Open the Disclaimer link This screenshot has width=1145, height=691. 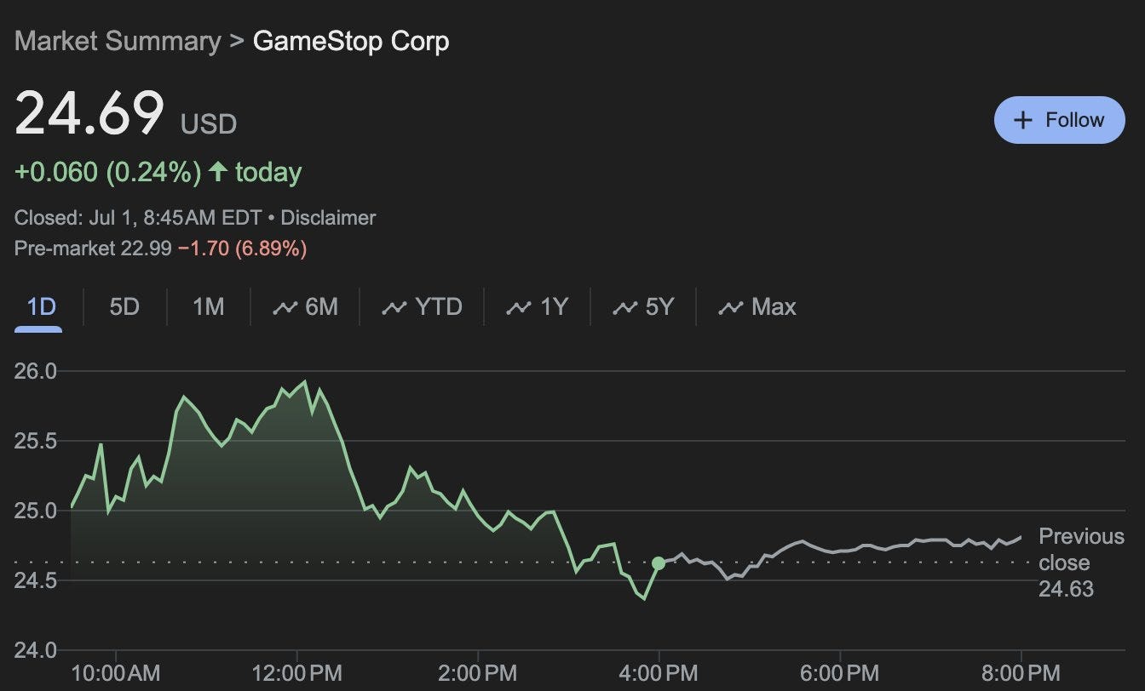[328, 218]
